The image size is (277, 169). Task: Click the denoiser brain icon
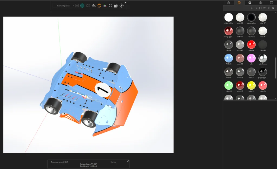[88, 6]
